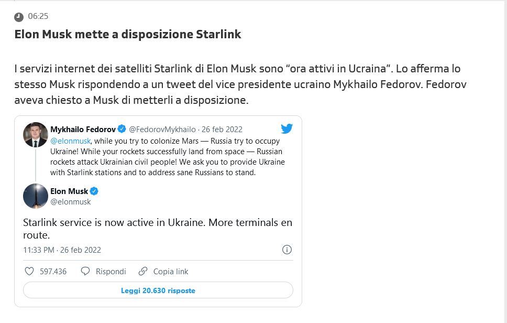This screenshot has height=323, width=507.
Task: Click the tweet info icon
Action: [x=287, y=250]
